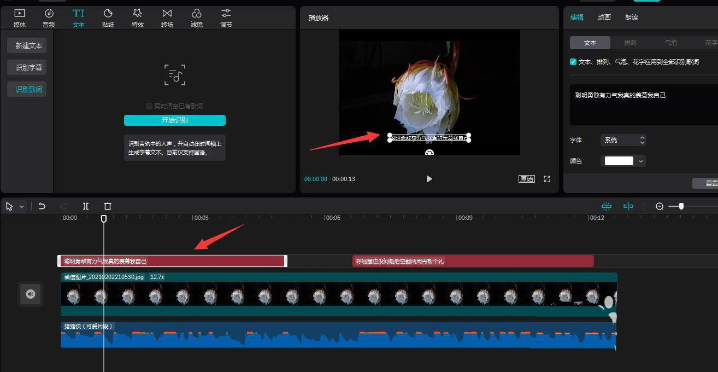Click the current time 00:00:00 display
This screenshot has width=718, height=372.
316,179
